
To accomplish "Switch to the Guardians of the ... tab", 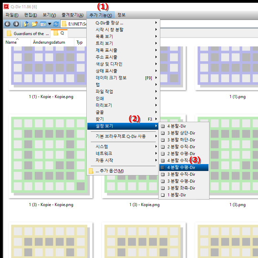I will [27, 34].
